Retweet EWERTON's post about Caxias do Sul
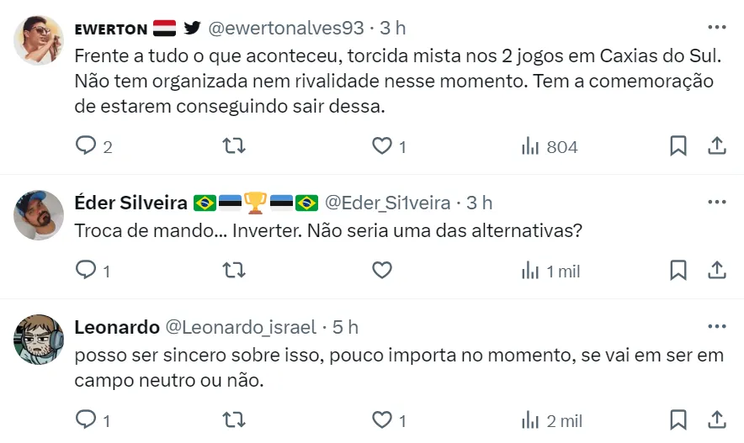The width and height of the screenshot is (744, 443). click(x=233, y=146)
